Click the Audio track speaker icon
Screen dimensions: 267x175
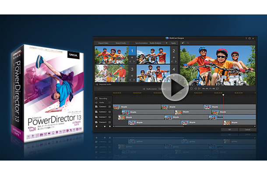pos(96,102)
